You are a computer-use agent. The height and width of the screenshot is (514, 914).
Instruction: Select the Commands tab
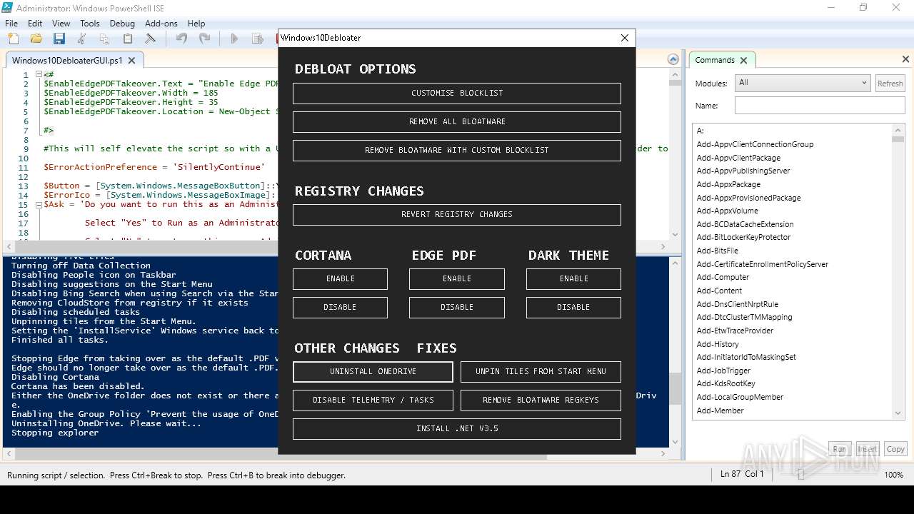715,60
